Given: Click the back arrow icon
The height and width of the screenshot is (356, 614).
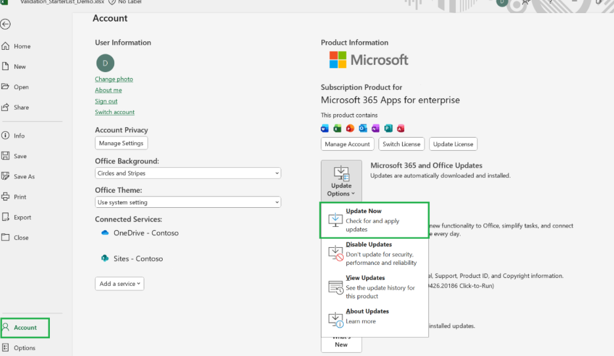Looking at the screenshot, I should (5, 24).
